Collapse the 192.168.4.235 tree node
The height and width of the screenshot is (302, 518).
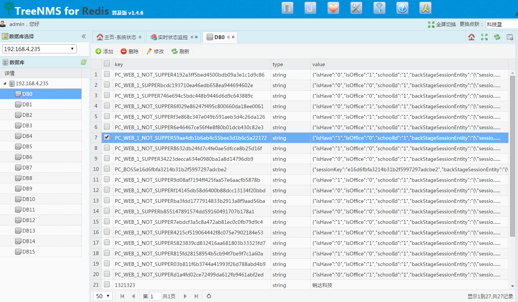click(5, 83)
